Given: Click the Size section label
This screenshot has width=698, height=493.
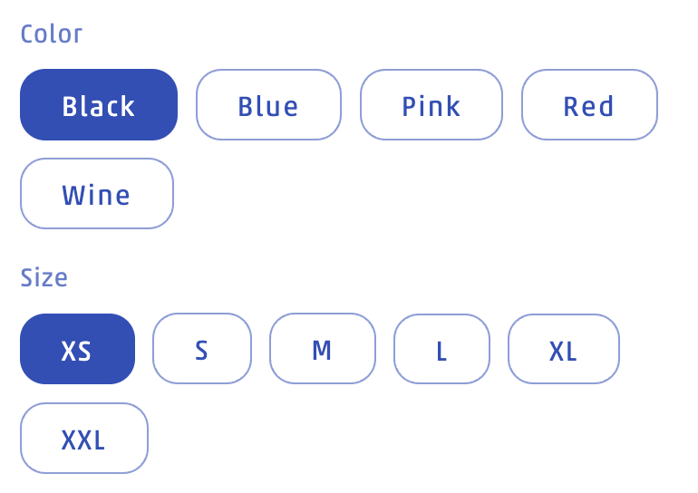Looking at the screenshot, I should coord(44,277).
